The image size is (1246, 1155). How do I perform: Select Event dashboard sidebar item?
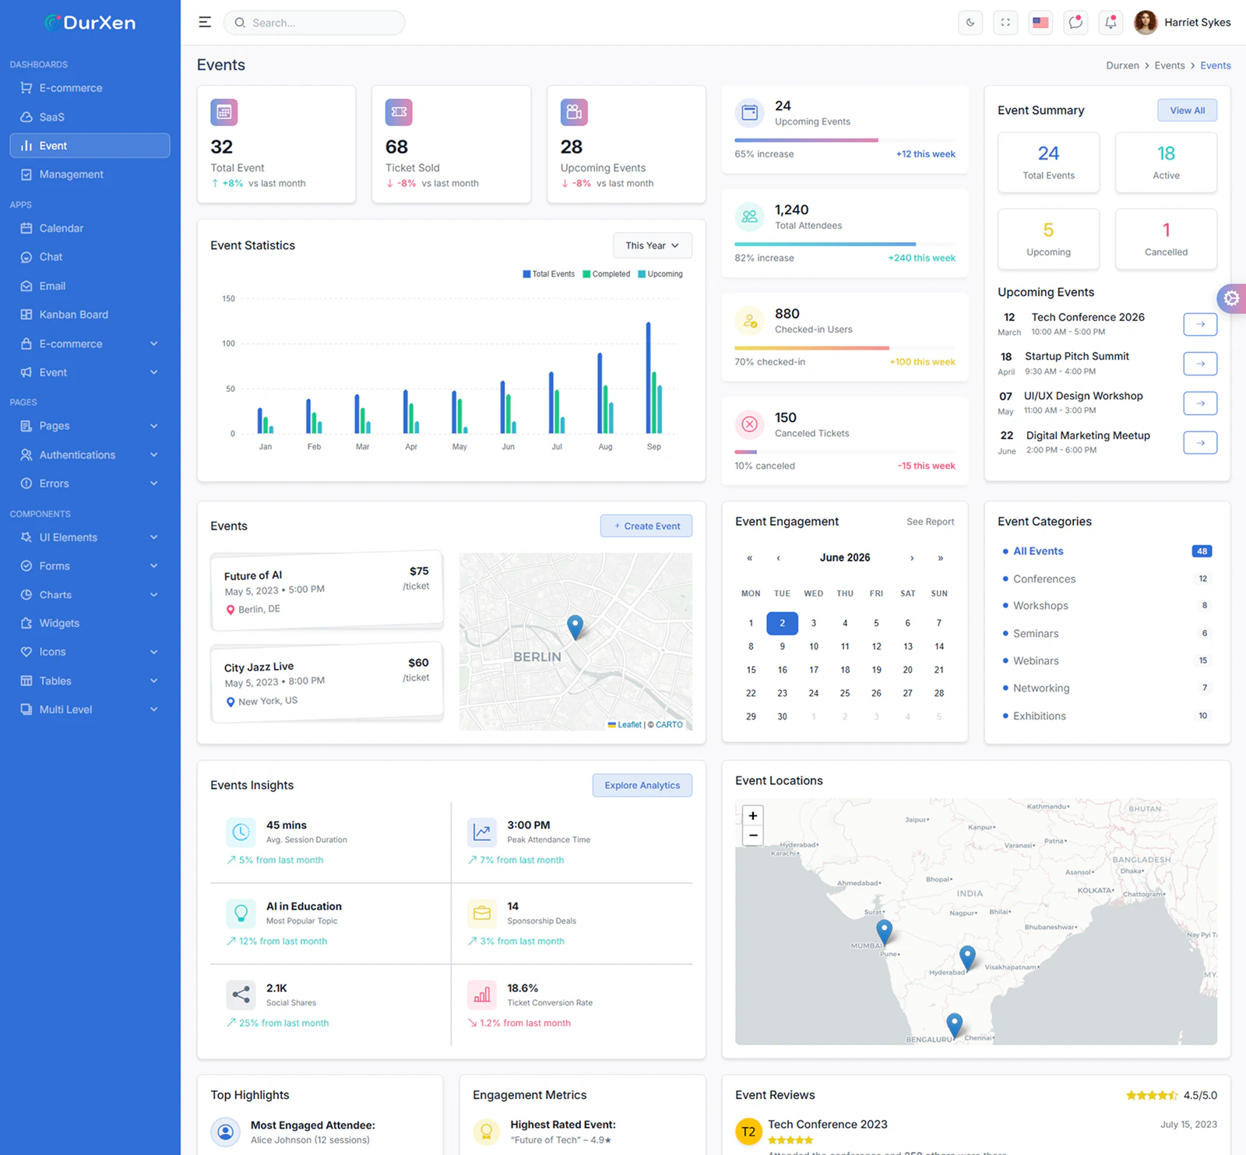click(90, 146)
